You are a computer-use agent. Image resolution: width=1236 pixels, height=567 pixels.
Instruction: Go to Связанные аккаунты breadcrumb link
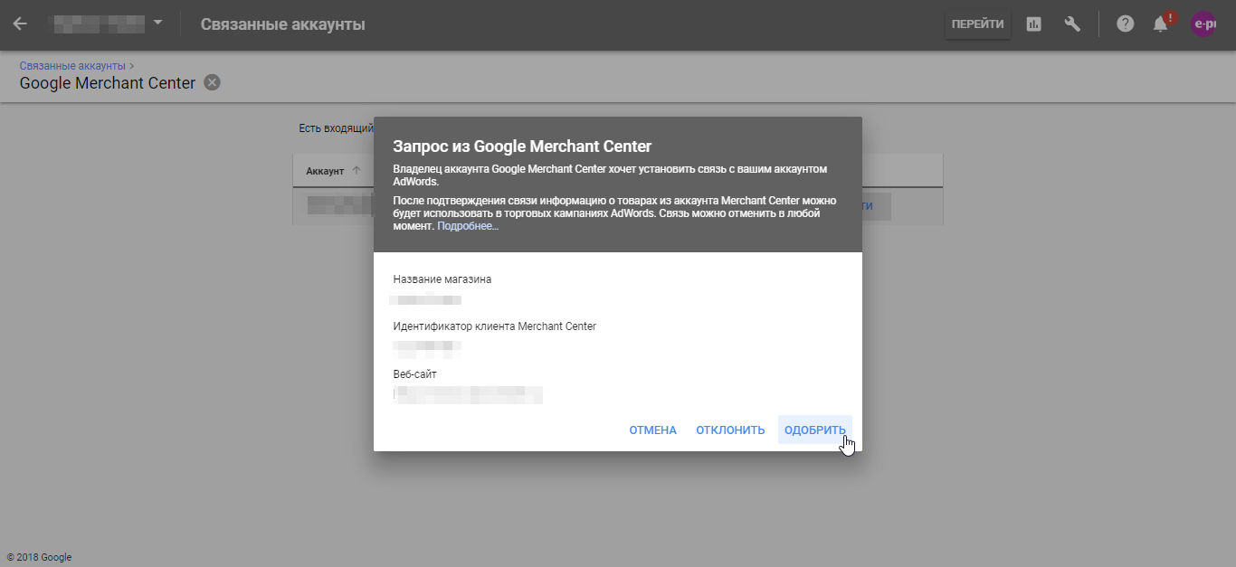point(72,66)
